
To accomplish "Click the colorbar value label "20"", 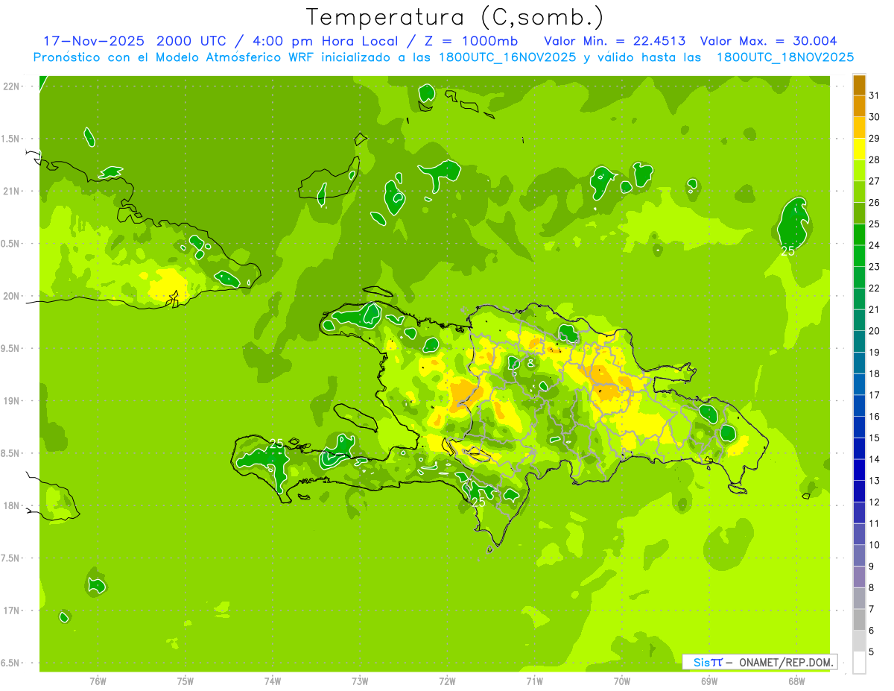I will tap(875, 331).
